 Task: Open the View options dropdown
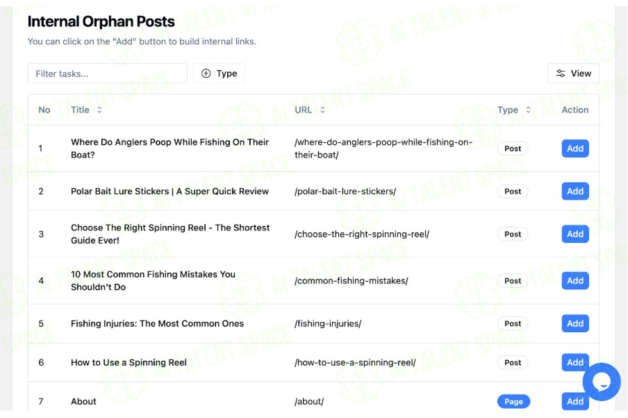click(573, 74)
